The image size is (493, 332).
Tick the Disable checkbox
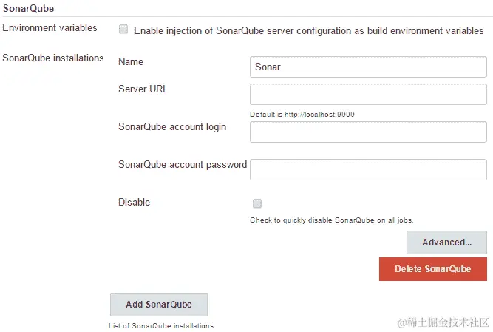(x=257, y=203)
